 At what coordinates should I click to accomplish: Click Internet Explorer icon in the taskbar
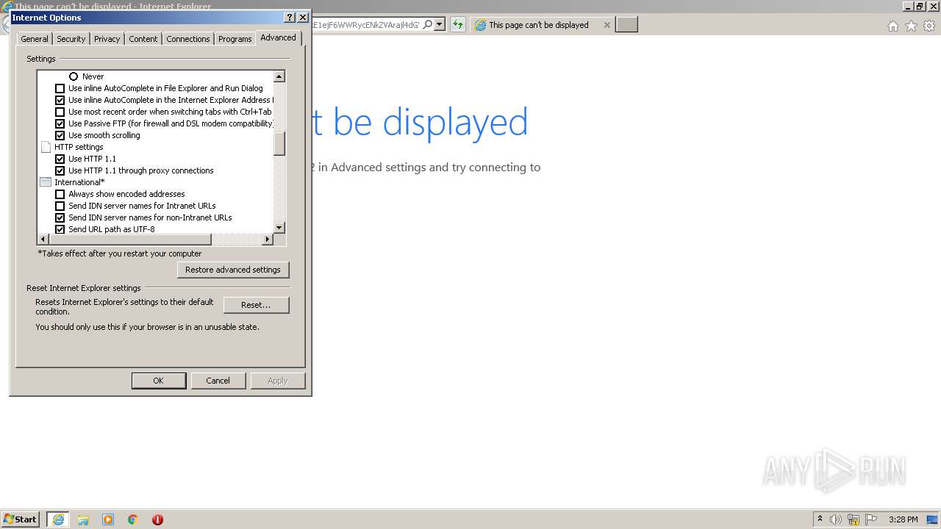pos(58,519)
